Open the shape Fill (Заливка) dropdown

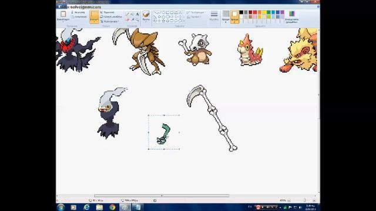coord(194,17)
